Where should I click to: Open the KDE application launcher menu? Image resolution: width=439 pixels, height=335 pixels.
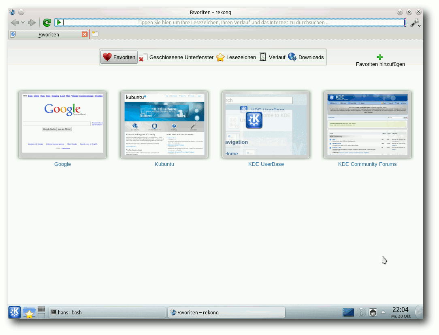(15, 312)
